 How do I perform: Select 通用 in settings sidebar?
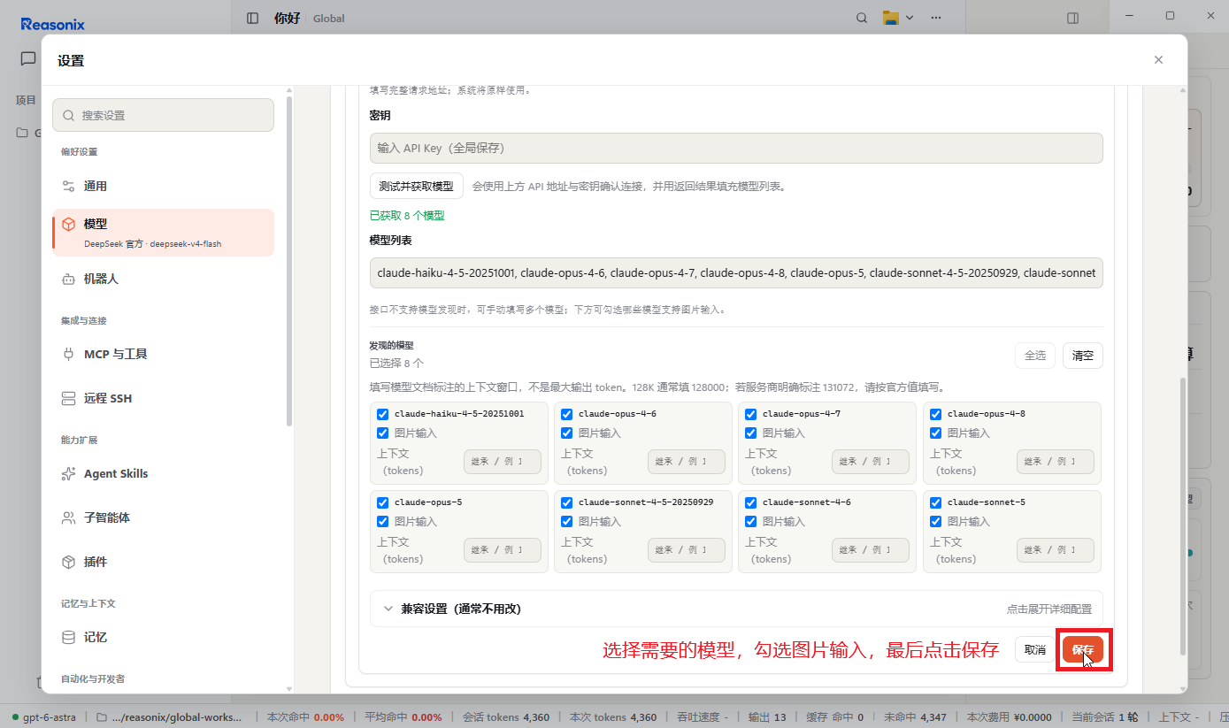coord(164,186)
